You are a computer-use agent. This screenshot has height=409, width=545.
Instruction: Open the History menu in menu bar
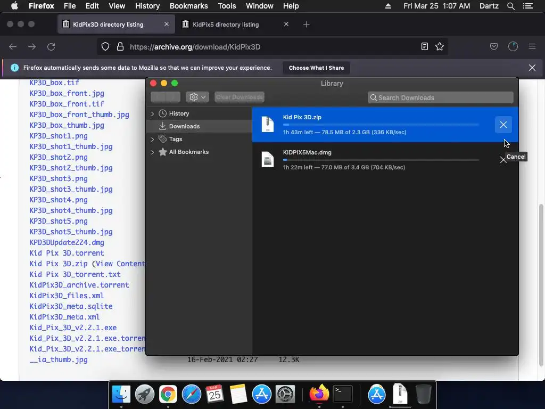point(147,6)
